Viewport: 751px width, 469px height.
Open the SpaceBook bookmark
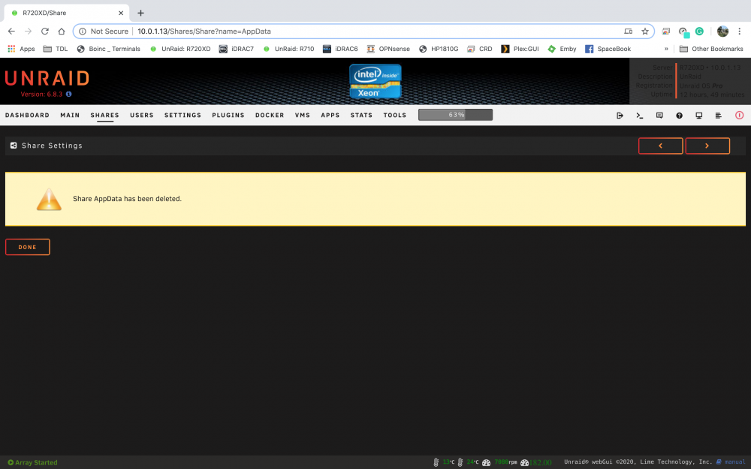pyautogui.click(x=608, y=49)
